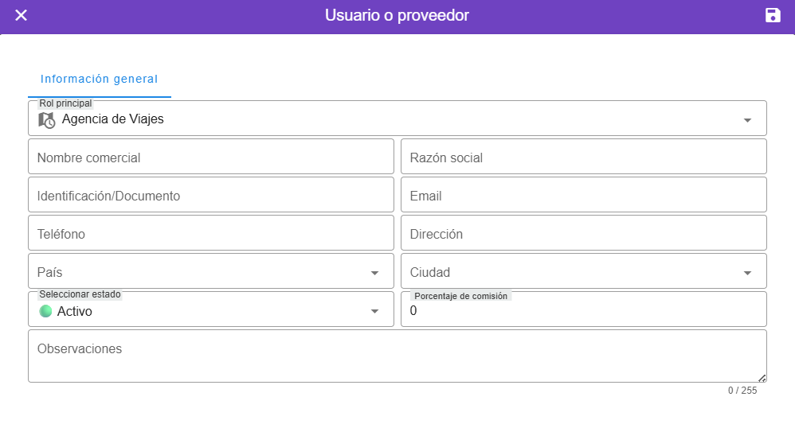Focus the Dirección text box
Image resolution: width=795 pixels, height=424 pixels.
coord(583,234)
